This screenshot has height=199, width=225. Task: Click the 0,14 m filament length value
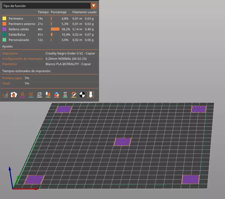(x=77, y=29)
